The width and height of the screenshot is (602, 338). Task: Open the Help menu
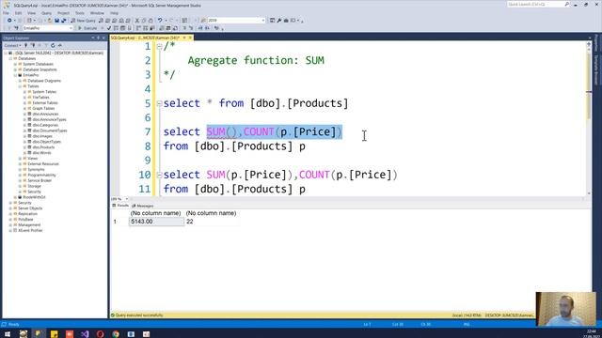(115, 13)
